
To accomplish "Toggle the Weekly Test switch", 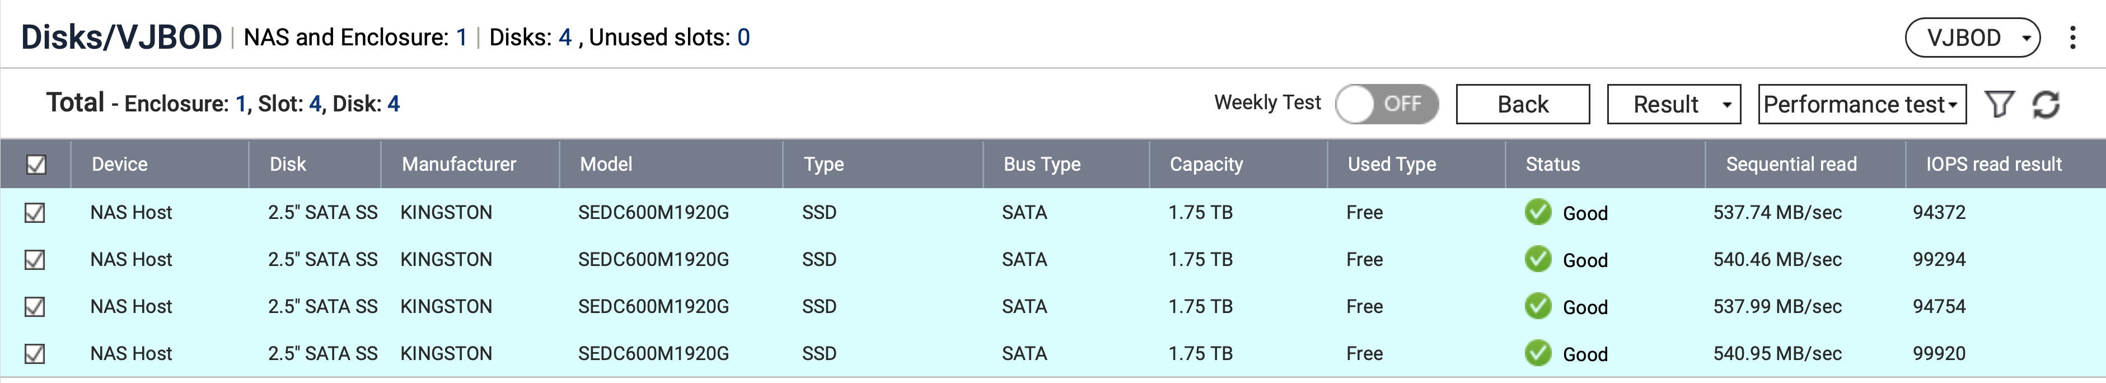I will coord(1387,104).
